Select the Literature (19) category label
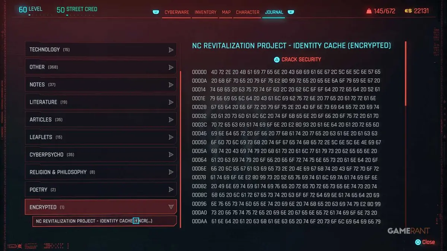Image resolution: width=447 pixels, height=251 pixels. click(48, 102)
